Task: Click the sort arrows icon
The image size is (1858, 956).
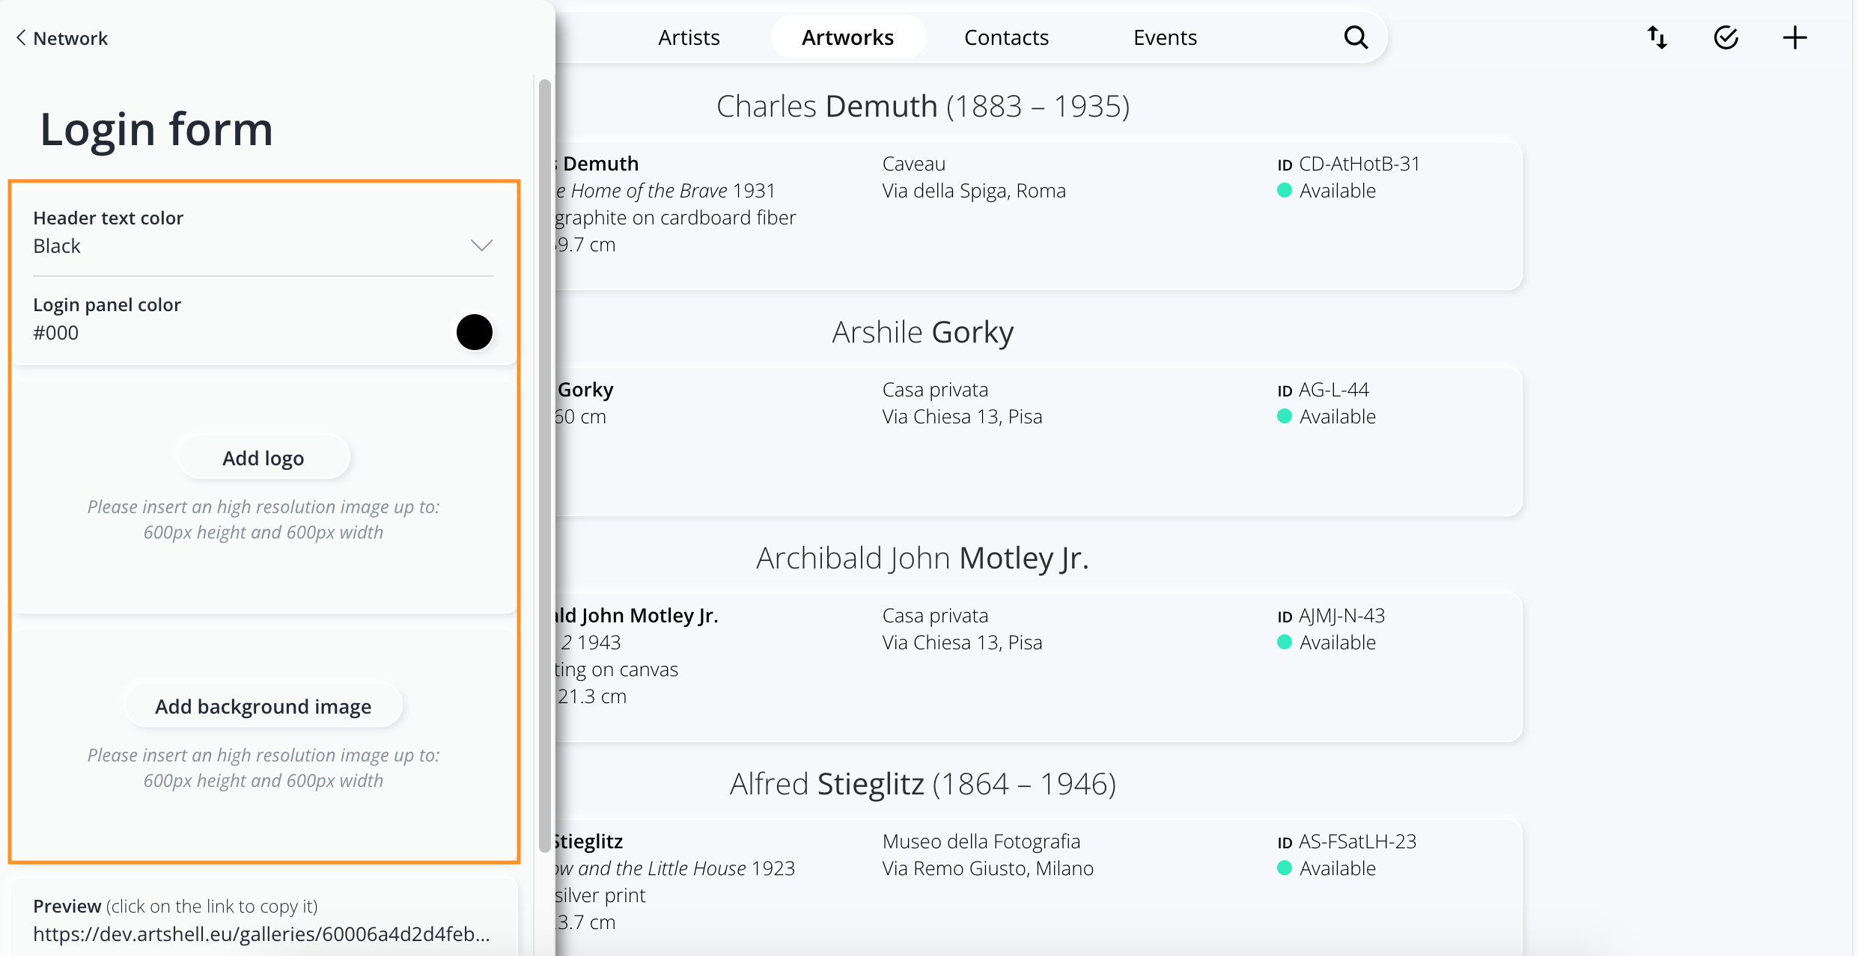Action: pyautogui.click(x=1657, y=37)
